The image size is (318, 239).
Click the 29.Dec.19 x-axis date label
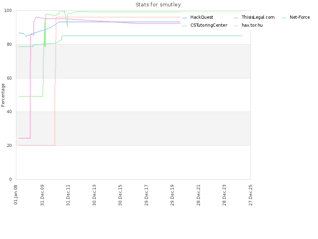click(x=173, y=194)
